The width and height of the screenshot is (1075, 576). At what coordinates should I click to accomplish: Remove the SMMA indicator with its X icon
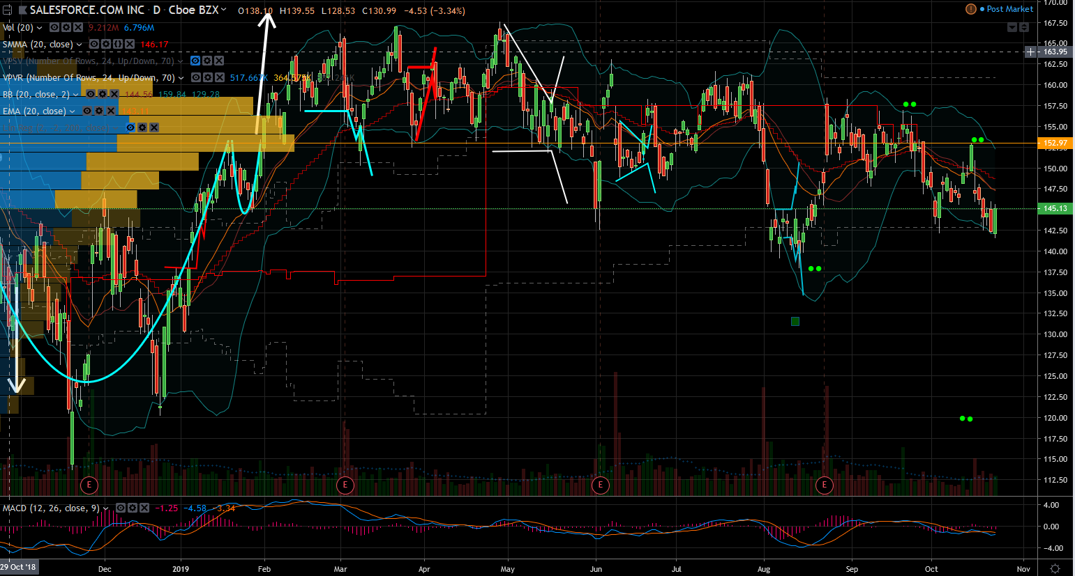[x=130, y=45]
